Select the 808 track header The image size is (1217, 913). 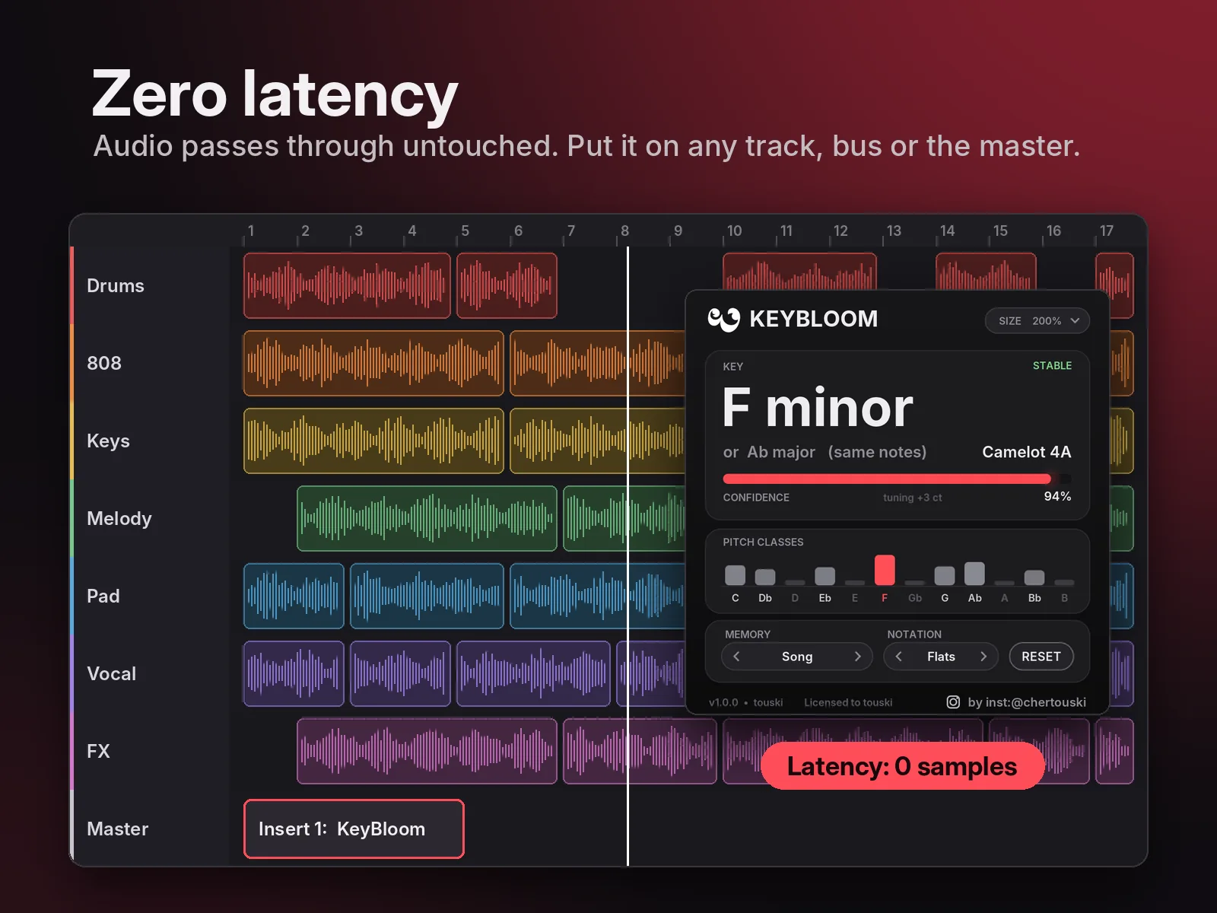click(149, 363)
